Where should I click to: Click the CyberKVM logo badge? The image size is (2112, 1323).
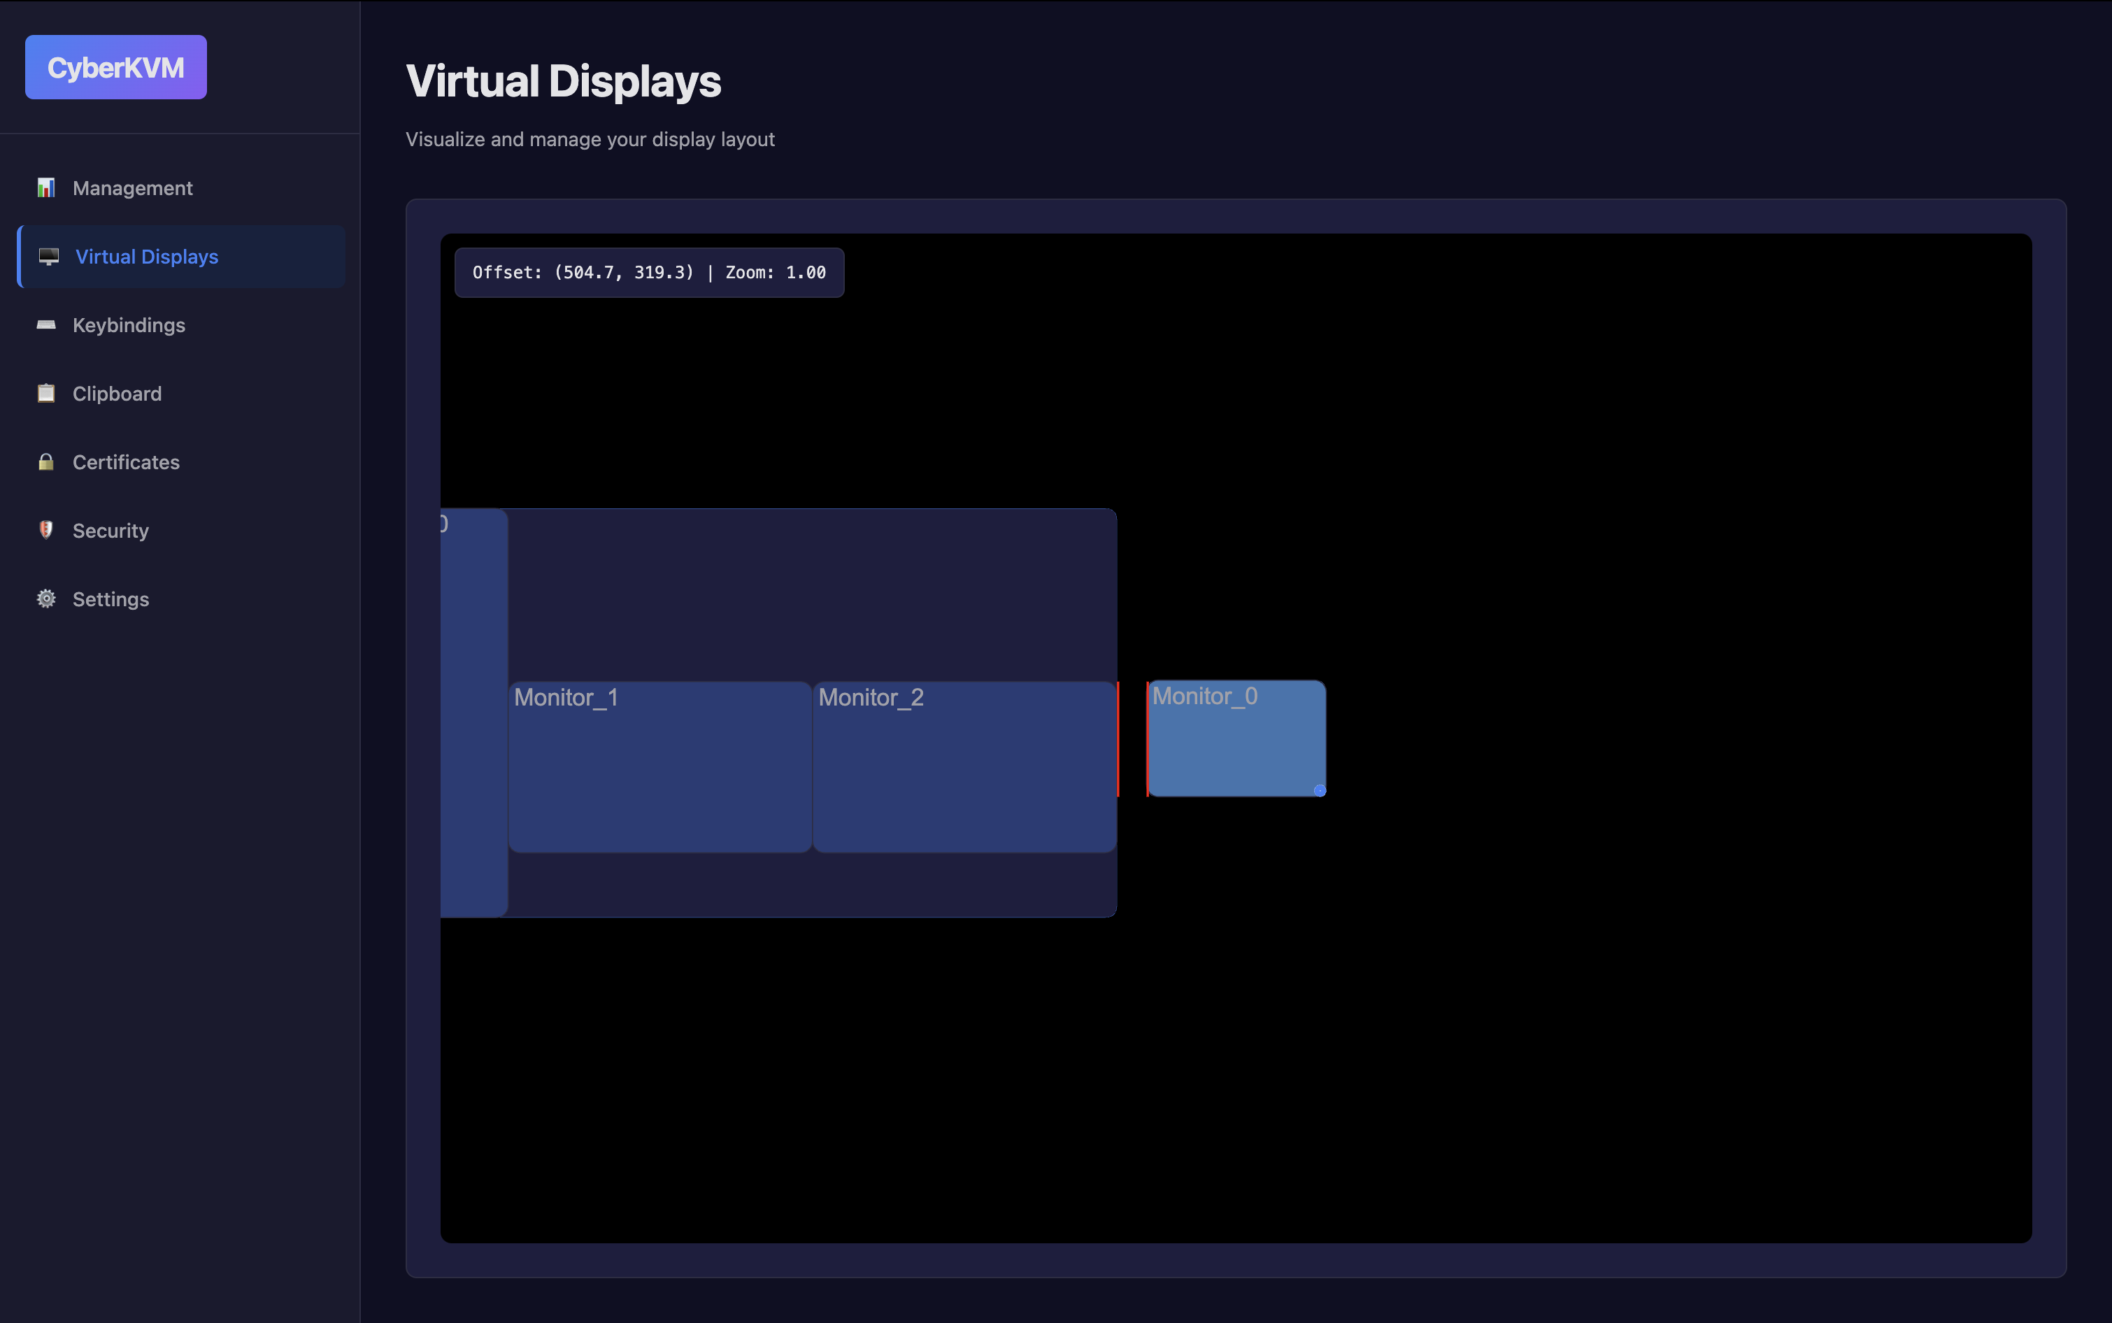[x=115, y=66]
